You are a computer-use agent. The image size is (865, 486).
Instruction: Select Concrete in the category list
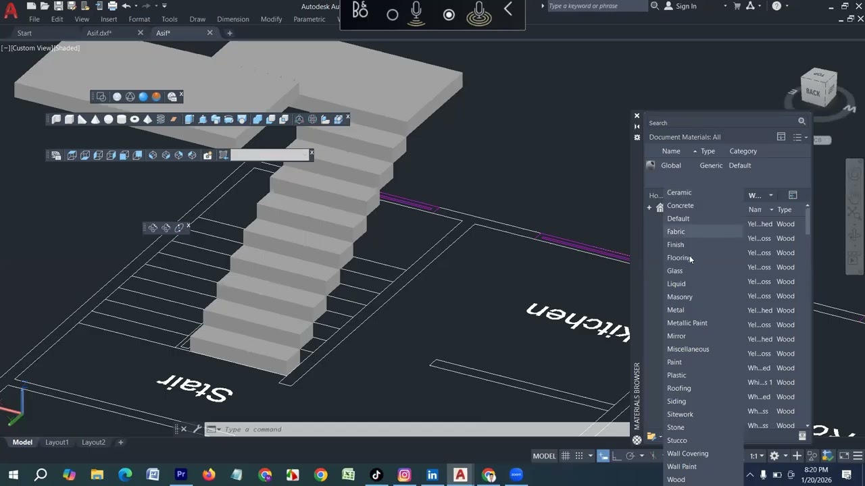point(680,206)
